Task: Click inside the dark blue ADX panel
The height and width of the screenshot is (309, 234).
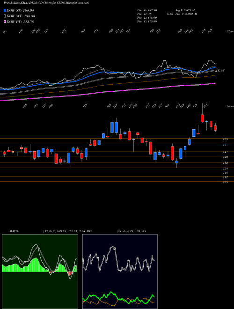Action: pyautogui.click(x=120, y=272)
